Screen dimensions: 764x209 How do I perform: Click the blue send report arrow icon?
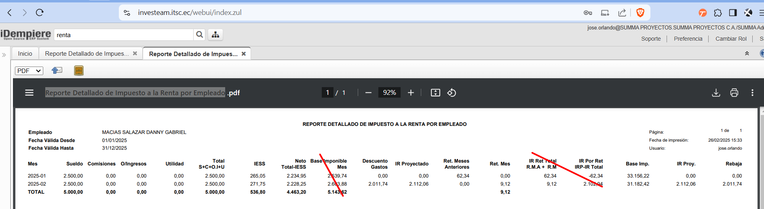coord(57,71)
